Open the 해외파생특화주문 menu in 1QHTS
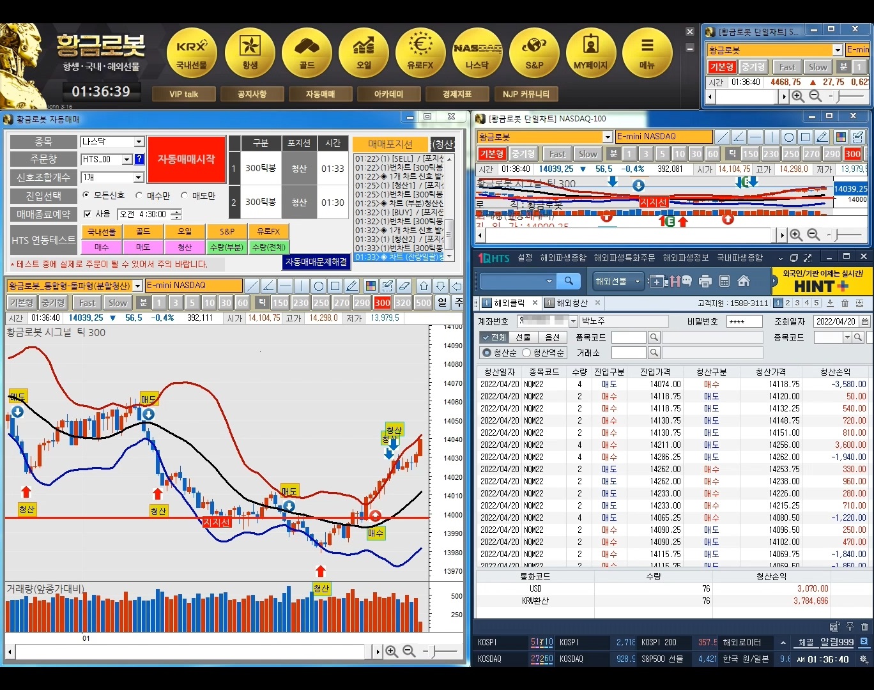The image size is (874, 690). pos(624,257)
